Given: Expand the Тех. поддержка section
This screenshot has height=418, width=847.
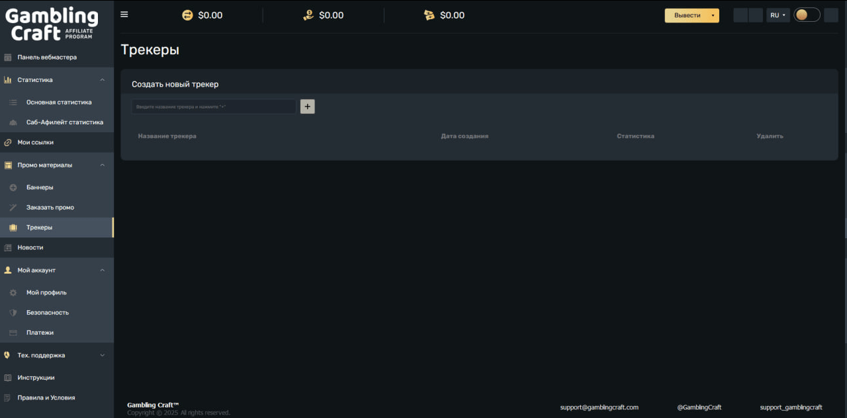Looking at the screenshot, I should pyautogui.click(x=102, y=355).
